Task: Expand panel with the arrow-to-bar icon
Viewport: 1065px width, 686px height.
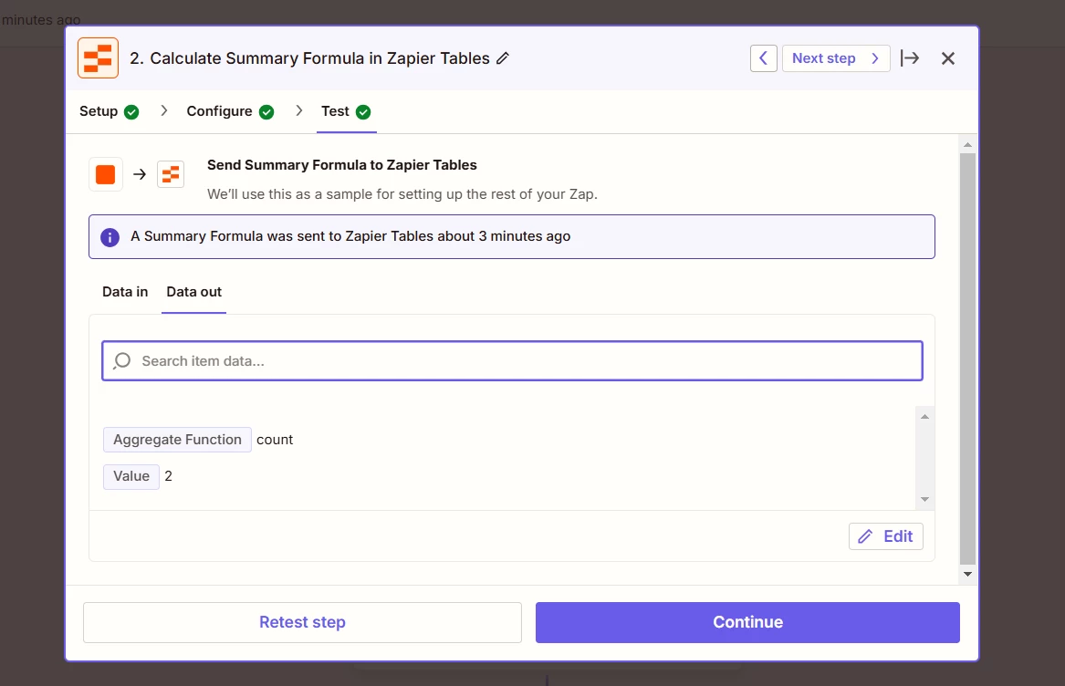Action: point(910,58)
